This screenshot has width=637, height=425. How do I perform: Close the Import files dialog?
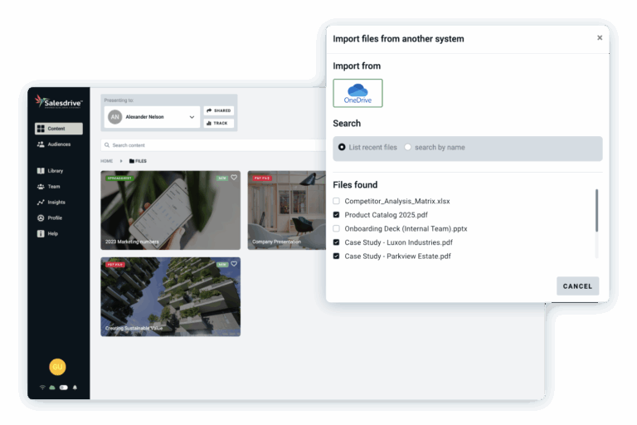pos(600,38)
